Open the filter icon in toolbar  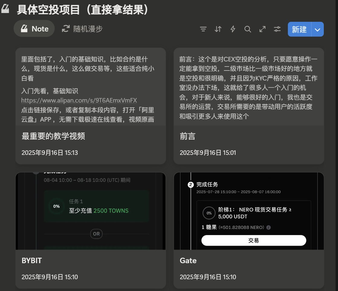point(203,29)
